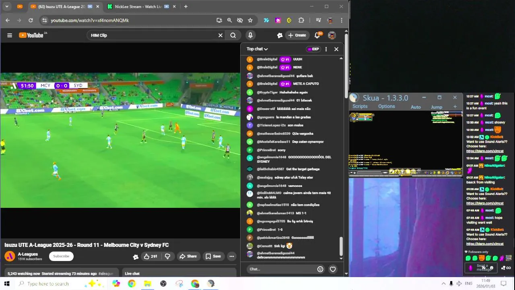Open the YouTube account avatar menu
The image size is (515, 290).
[x=332, y=35]
